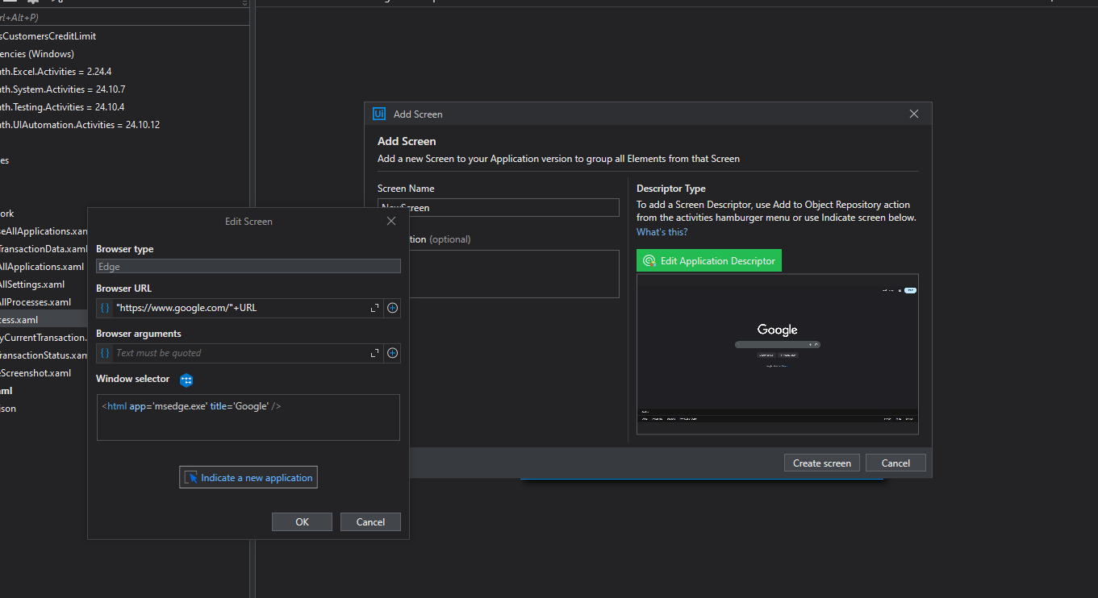The height and width of the screenshot is (598, 1098).
Task: Click the {} icon in Browser URL field
Action: 104,307
